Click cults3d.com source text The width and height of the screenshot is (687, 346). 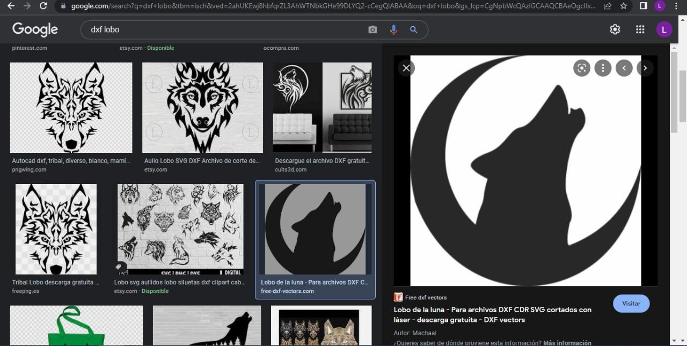[x=291, y=170]
